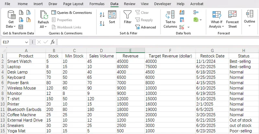Select row 8 header
The width and height of the screenshot is (259, 134).
pyautogui.click(x=3, y=93)
